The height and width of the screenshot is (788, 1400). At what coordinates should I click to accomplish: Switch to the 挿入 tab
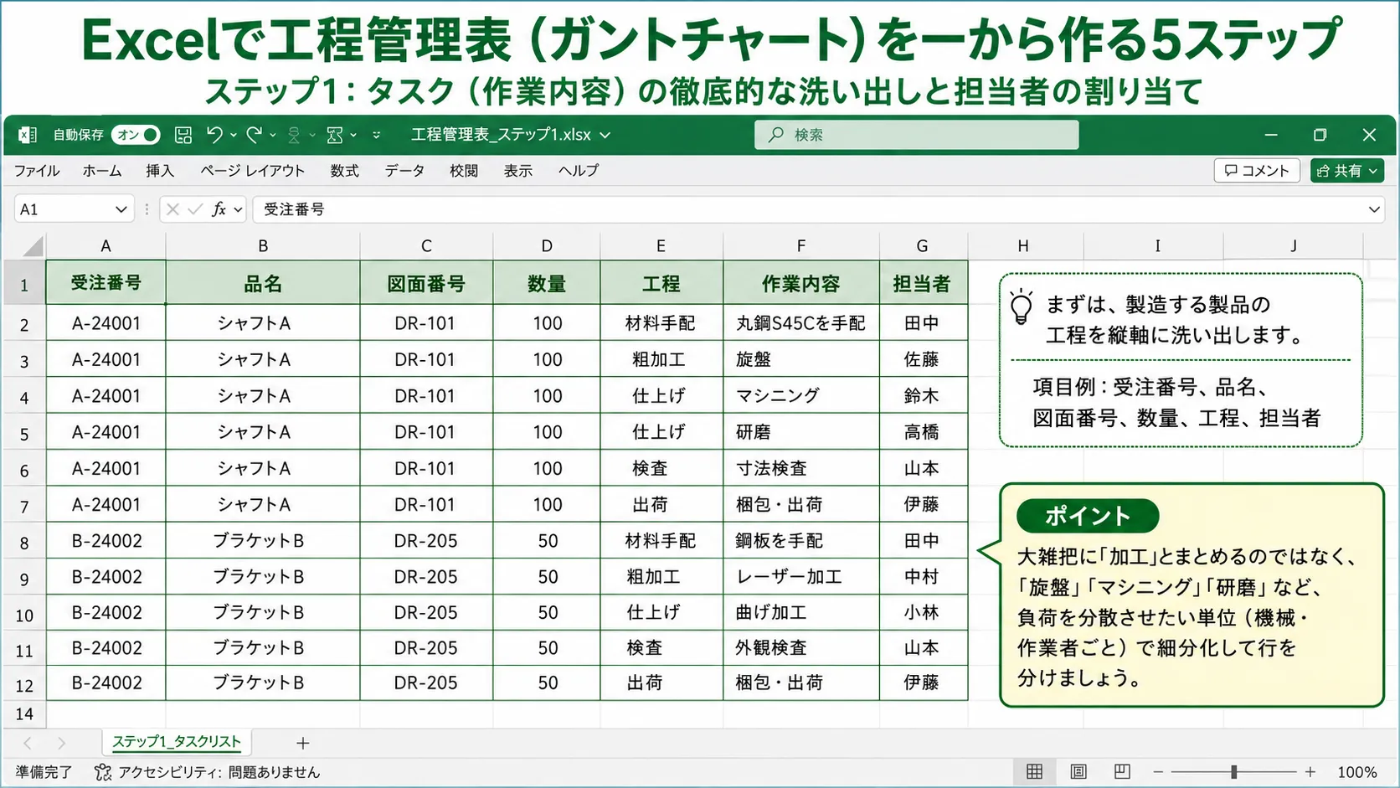tap(160, 171)
